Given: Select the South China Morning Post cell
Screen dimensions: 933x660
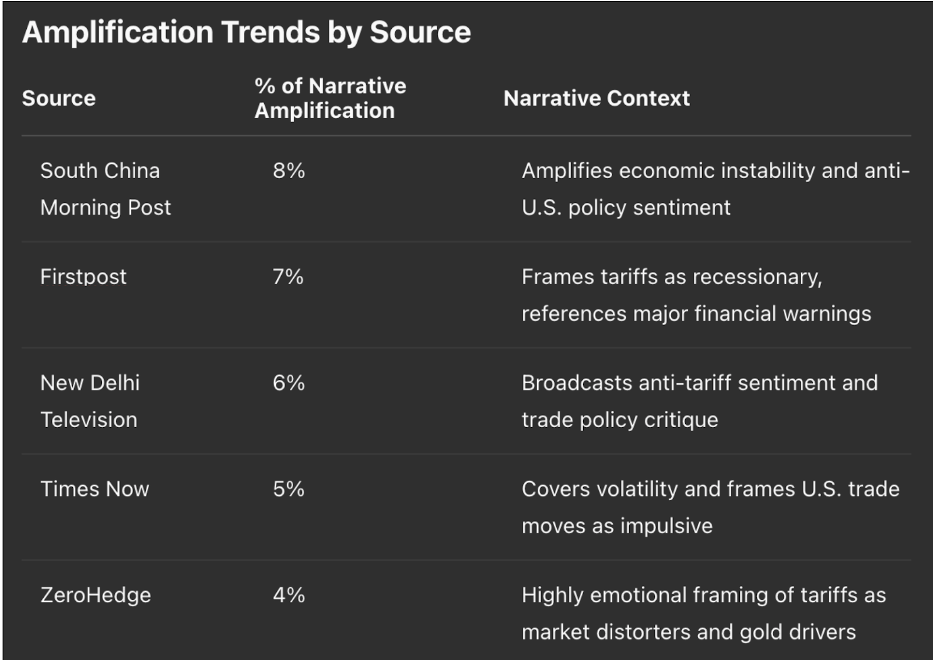Looking at the screenshot, I should pos(106,188).
